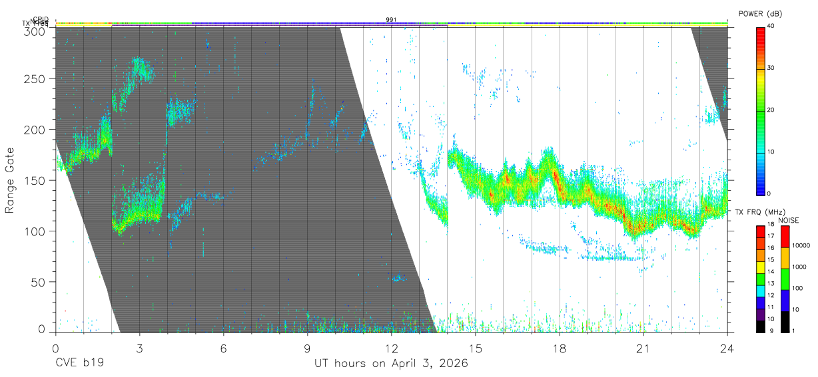Click hour 3 on the UT hours axis
Viewport: 818px width, 377px height.
(x=139, y=348)
